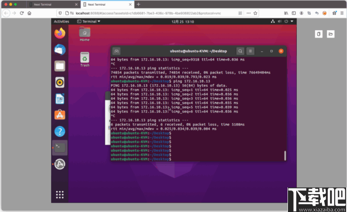Screen dimensions: 347x212
Task: Click the tracking protection shield icon
Action: [60, 13]
